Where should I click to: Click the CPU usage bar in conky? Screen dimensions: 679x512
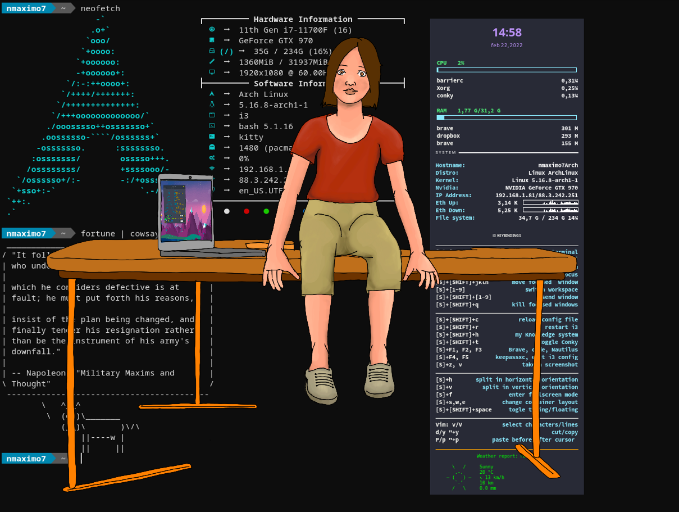pos(507,70)
